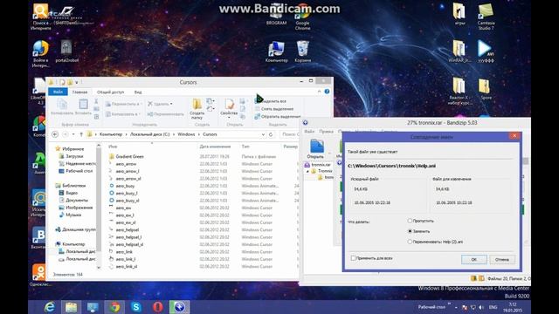Collapse the Tronnix folder in Bandizip tree
This screenshot has width=559, height=314.
[x=307, y=171]
